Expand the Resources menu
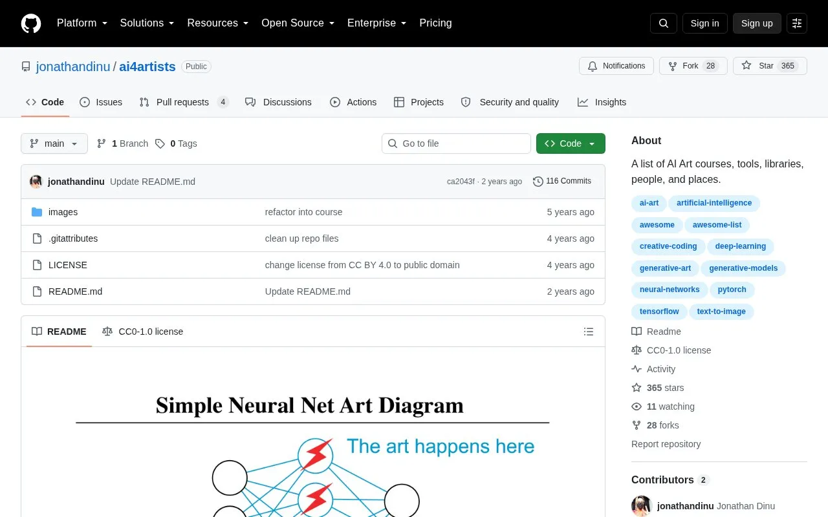This screenshot has width=828, height=517. pos(218,23)
